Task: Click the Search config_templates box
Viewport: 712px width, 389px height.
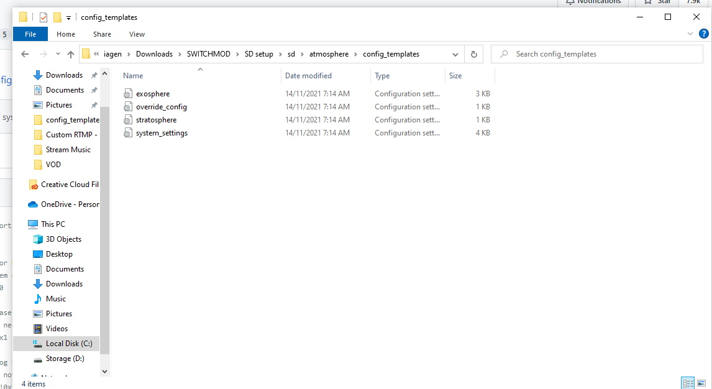Action: tap(596, 54)
